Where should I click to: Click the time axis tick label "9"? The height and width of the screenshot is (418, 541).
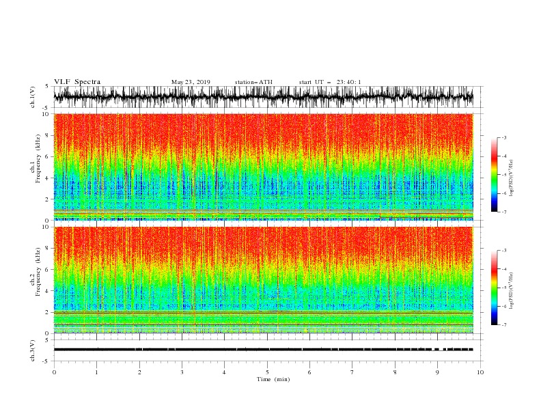pos(437,372)
